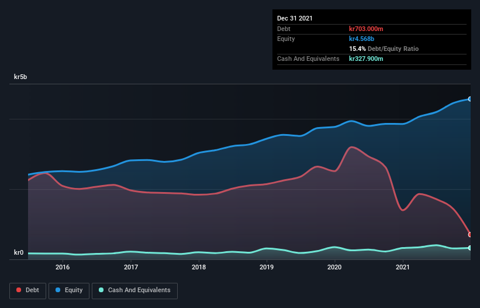480x308 pixels.
Task: Click the teal Cash endpoint marker
Action: point(470,248)
